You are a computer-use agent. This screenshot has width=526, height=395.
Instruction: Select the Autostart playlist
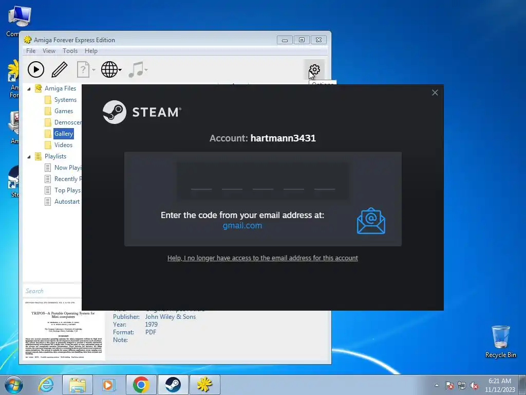67,202
